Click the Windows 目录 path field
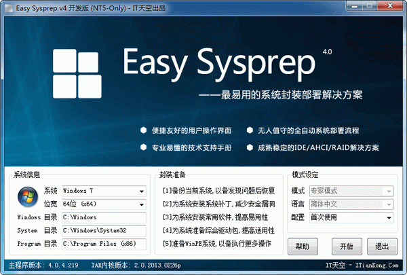Viewport: 407px width, 275px height. coord(104,217)
